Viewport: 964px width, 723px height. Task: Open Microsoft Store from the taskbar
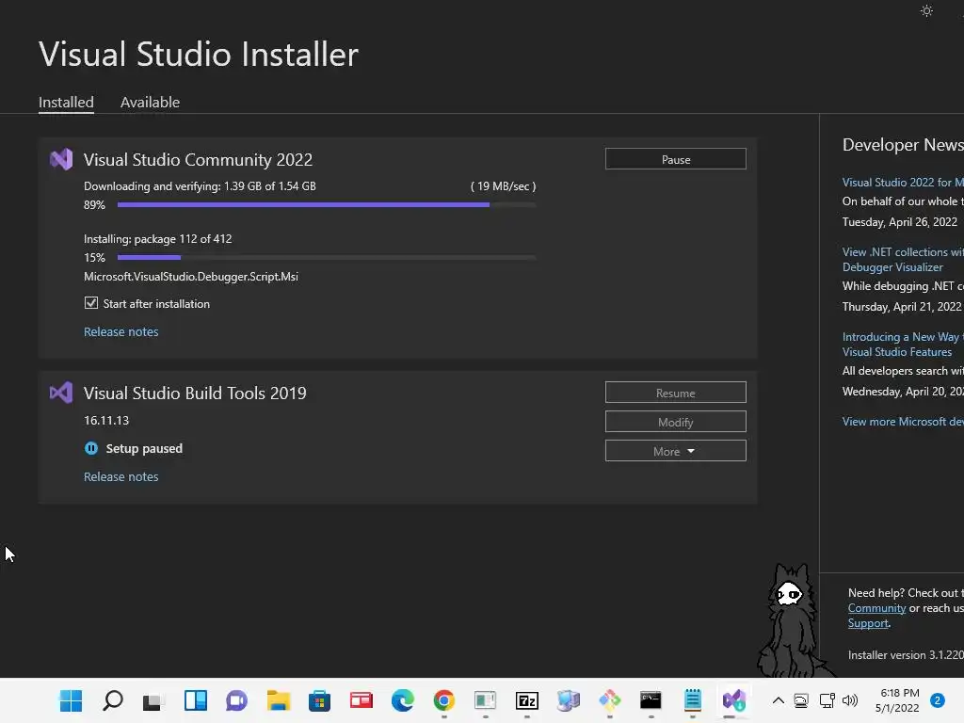[x=319, y=700]
